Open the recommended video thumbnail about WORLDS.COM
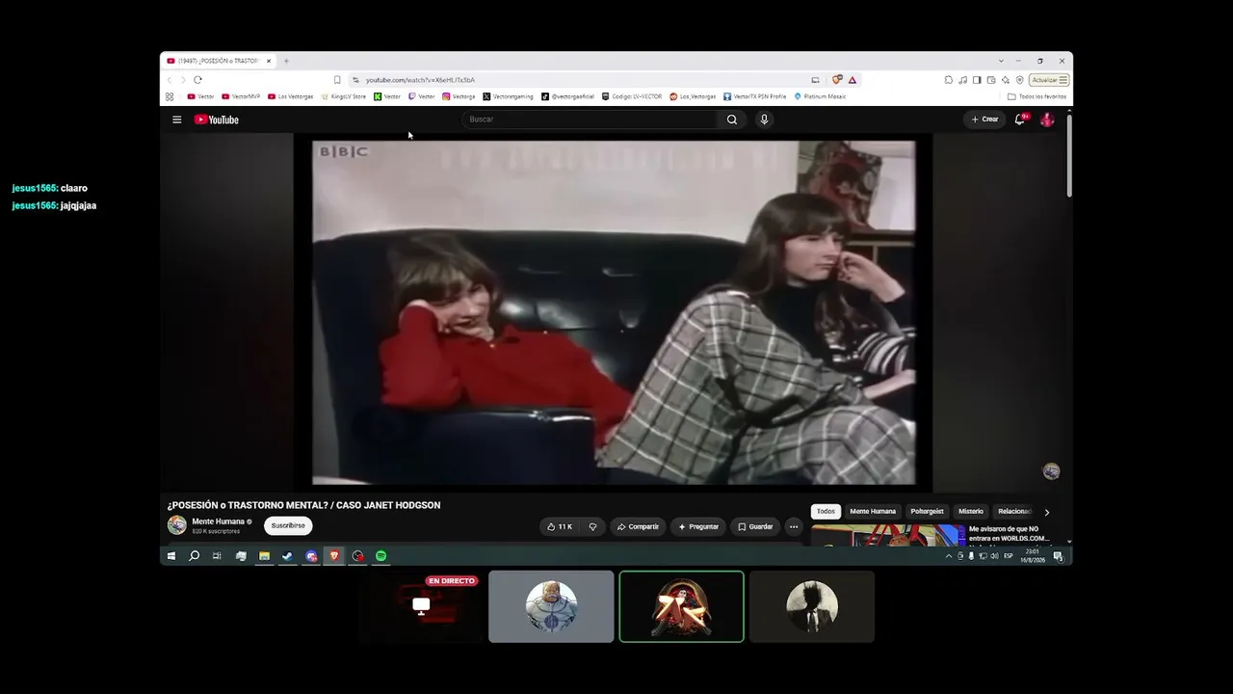Viewport: 1233px width, 694px height. point(888,535)
